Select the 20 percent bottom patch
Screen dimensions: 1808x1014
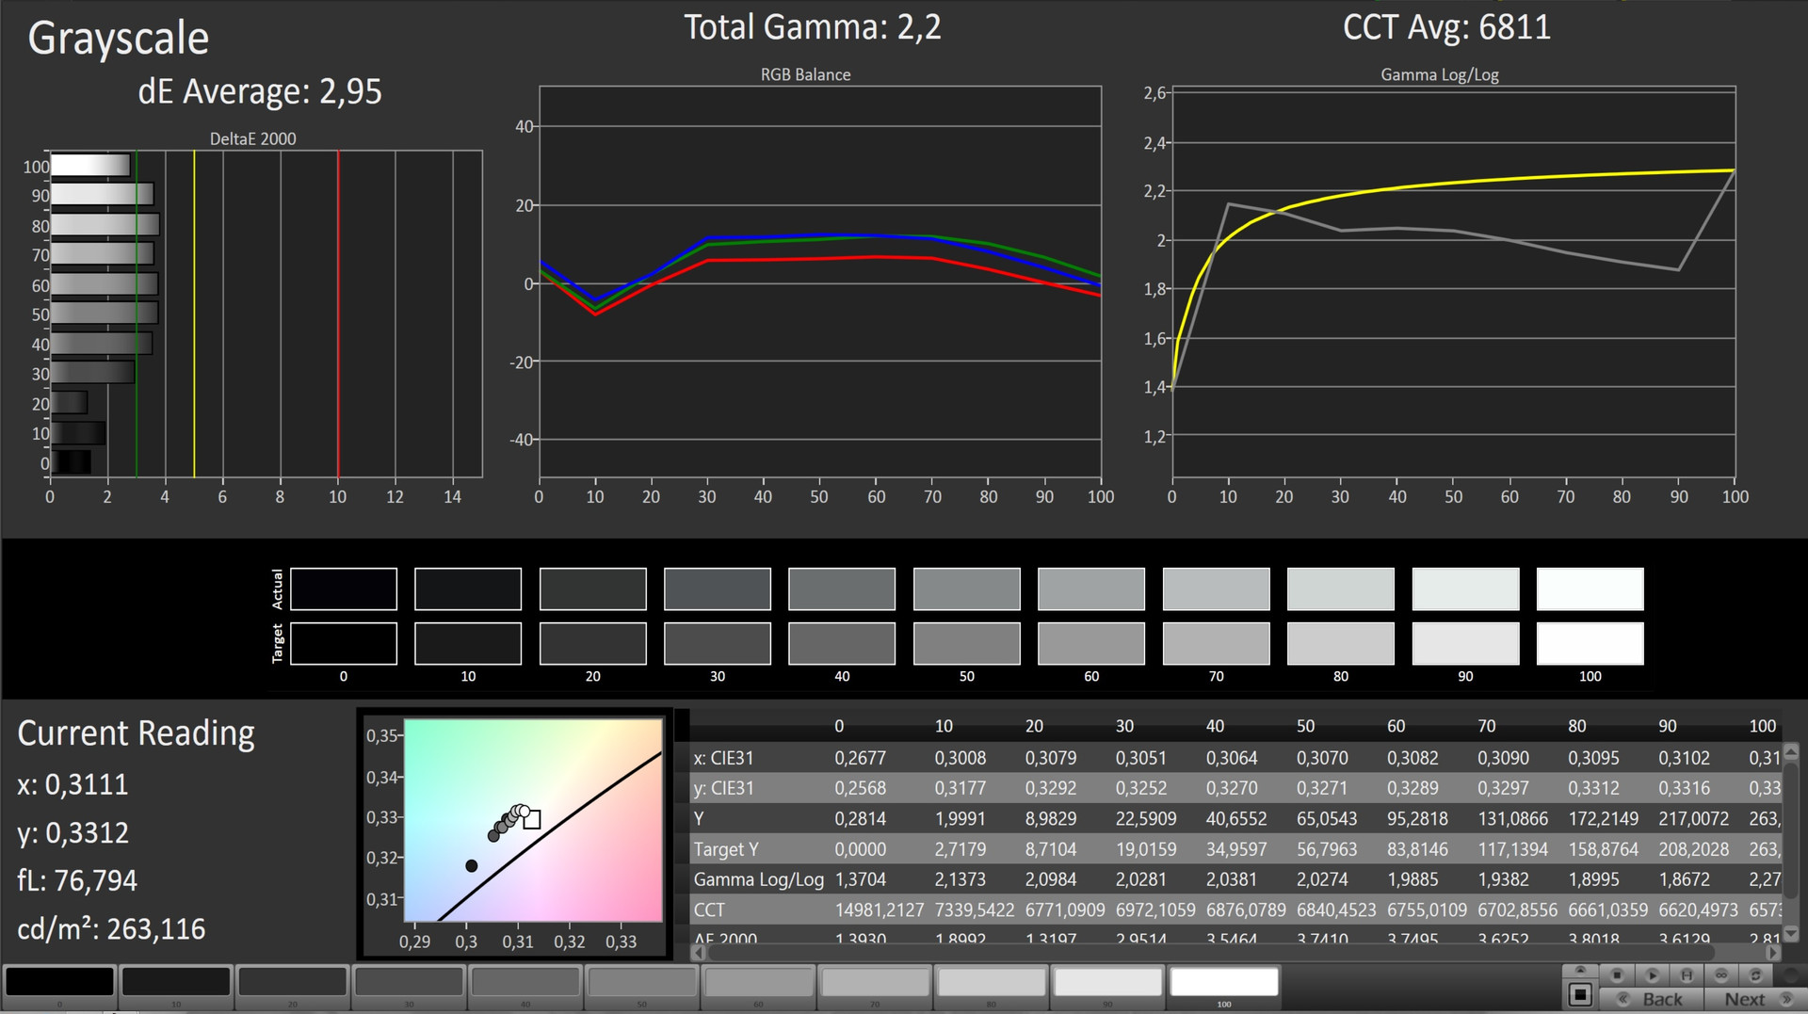click(x=293, y=982)
